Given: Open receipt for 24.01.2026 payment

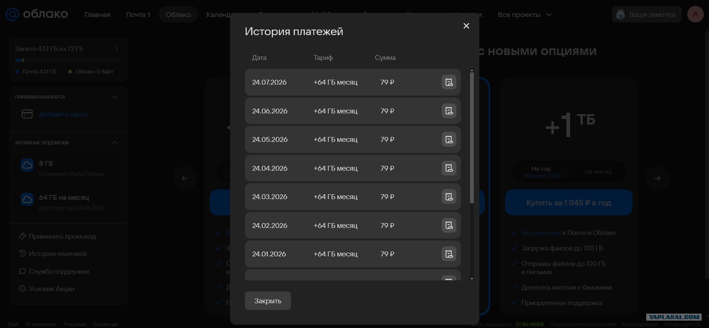Looking at the screenshot, I should pyautogui.click(x=449, y=254).
